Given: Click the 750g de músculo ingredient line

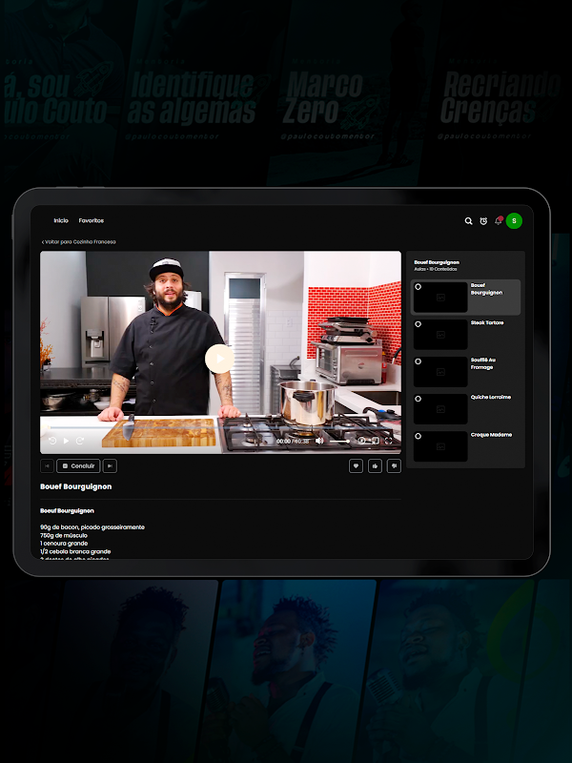Looking at the screenshot, I should [64, 535].
